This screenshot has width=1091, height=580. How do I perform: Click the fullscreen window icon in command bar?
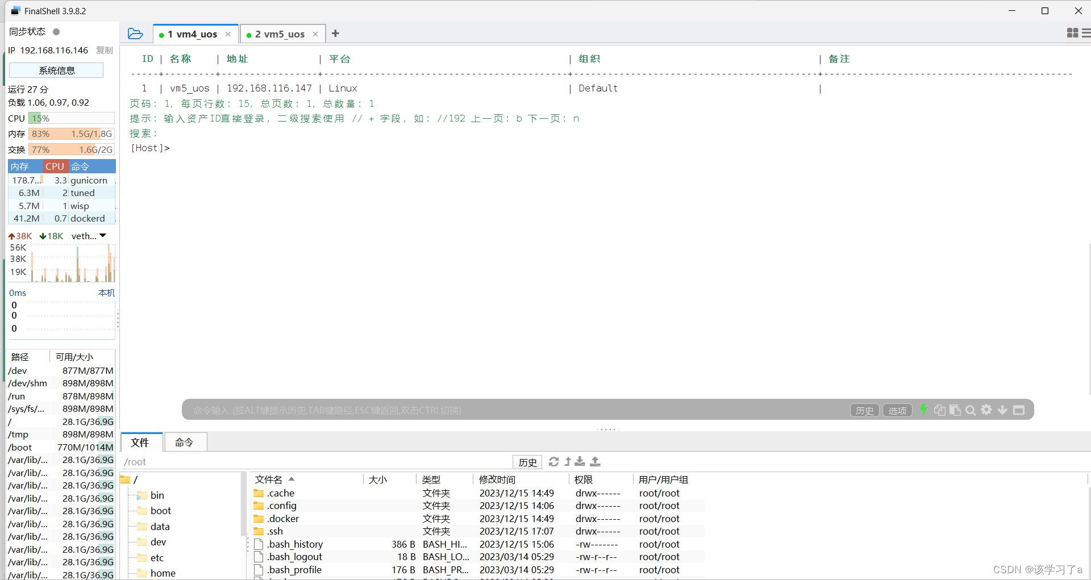[1019, 410]
